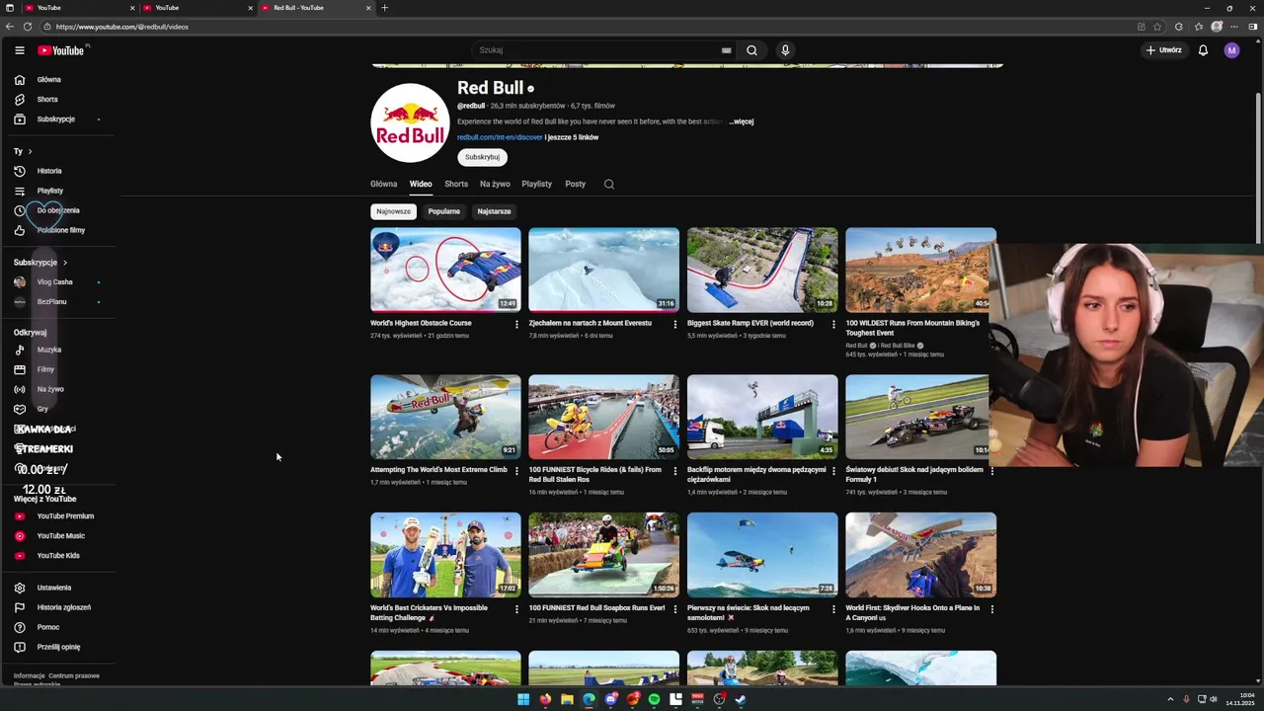The height and width of the screenshot is (711, 1264).
Task: Click the Red Bull channel avatar
Action: pyautogui.click(x=410, y=122)
